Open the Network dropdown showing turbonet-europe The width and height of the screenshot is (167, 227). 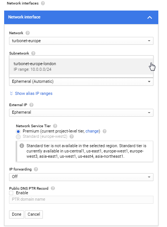(x=81, y=41)
